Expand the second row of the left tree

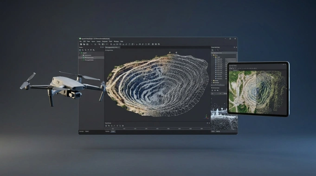[81, 55]
